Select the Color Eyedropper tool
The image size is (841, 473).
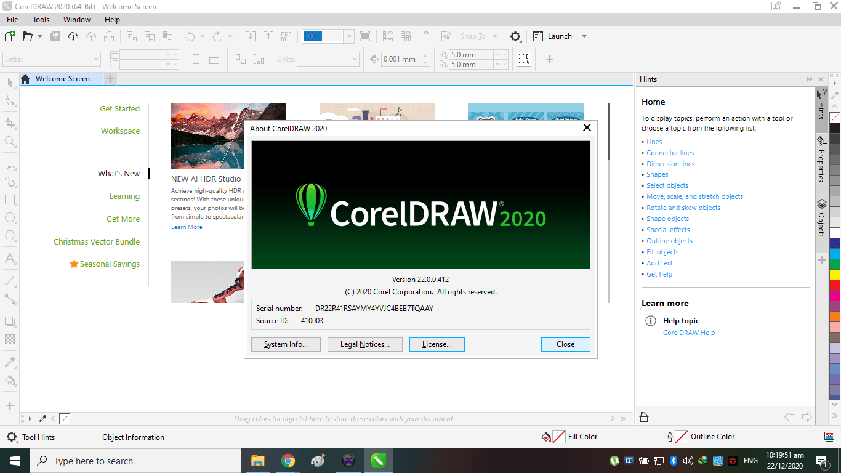(x=10, y=362)
